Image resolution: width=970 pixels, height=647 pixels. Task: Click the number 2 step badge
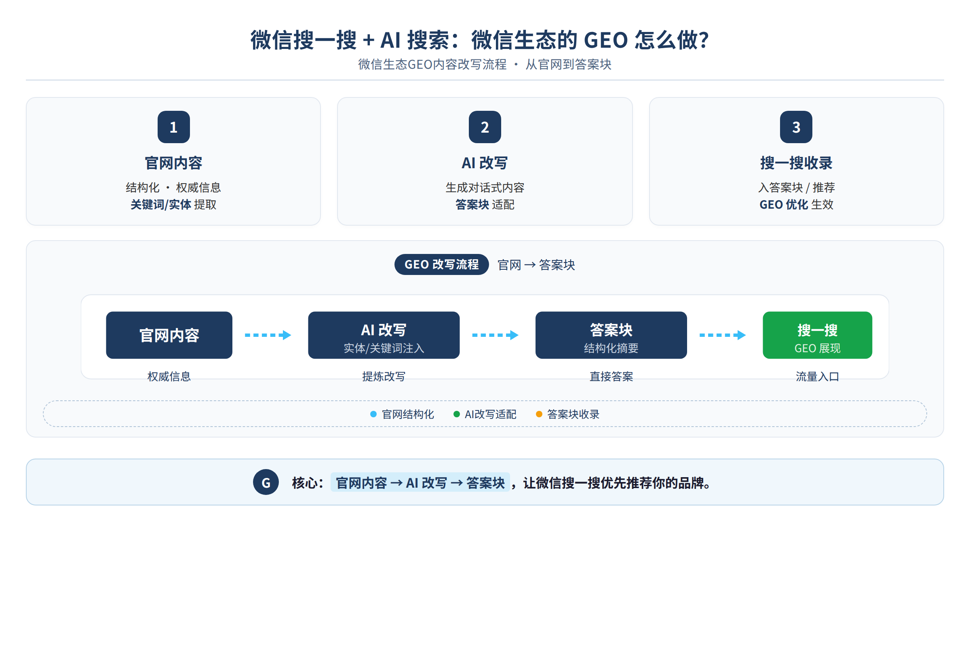point(485,127)
